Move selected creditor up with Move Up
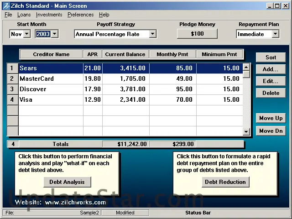The image size is (292, 219). pos(271,118)
